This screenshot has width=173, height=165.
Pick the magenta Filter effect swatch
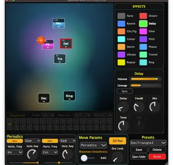tap(143, 31)
